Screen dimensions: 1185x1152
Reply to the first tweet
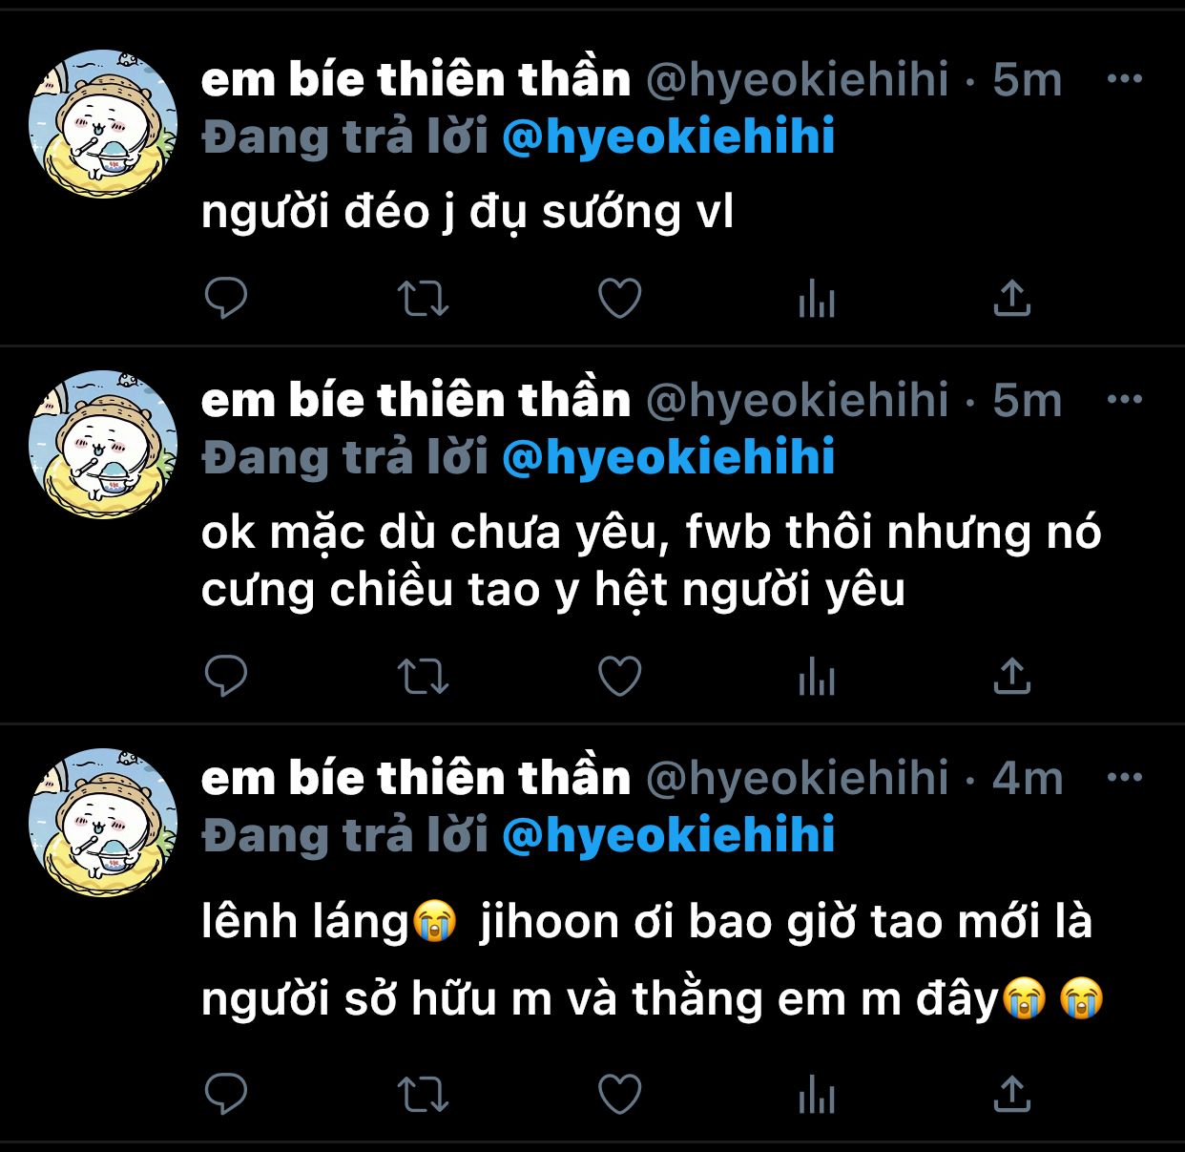tap(226, 299)
